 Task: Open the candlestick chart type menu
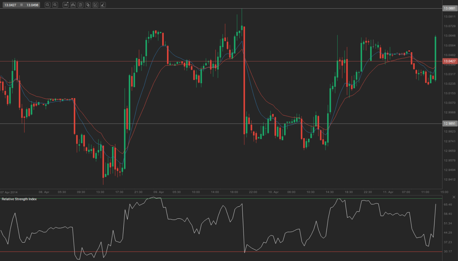(73, 5)
